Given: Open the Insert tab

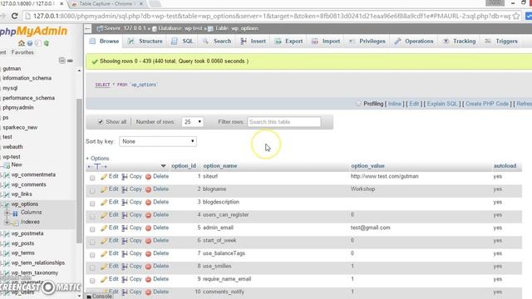Looking at the screenshot, I should click(253, 41).
